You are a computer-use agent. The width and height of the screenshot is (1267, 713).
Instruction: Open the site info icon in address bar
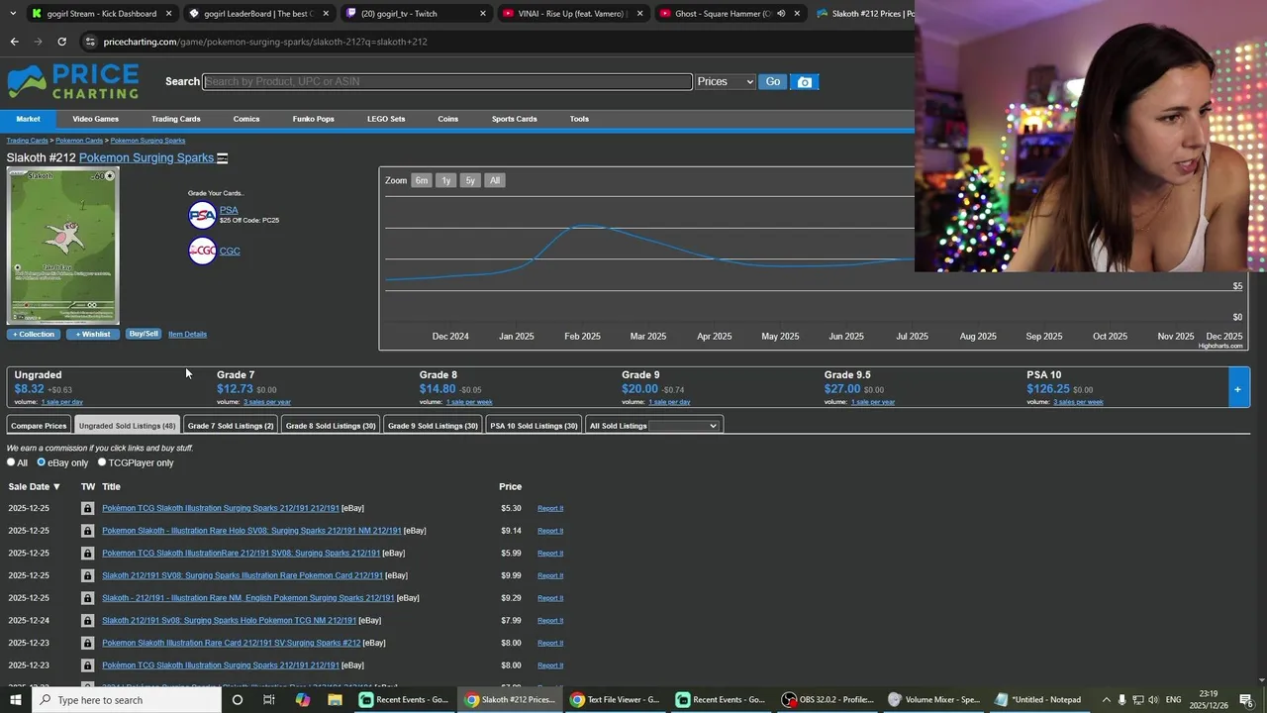tap(90, 42)
